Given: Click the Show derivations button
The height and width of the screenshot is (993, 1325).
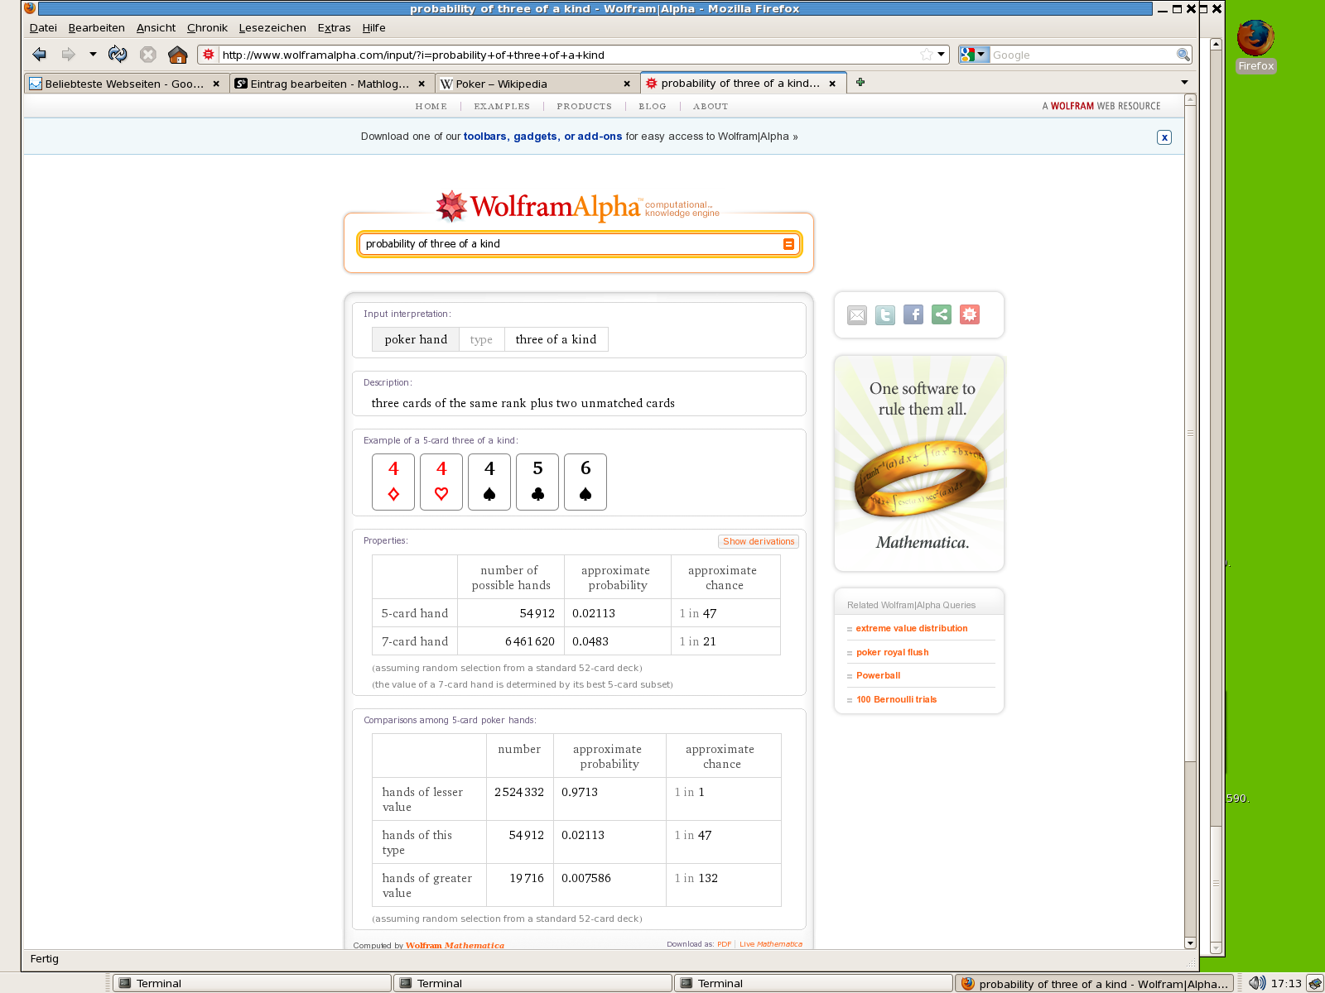Looking at the screenshot, I should click(759, 541).
